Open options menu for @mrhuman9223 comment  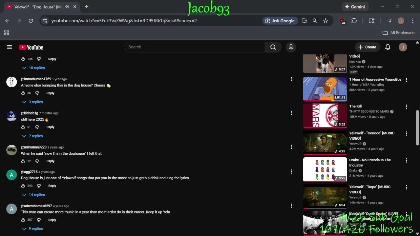[291, 147]
